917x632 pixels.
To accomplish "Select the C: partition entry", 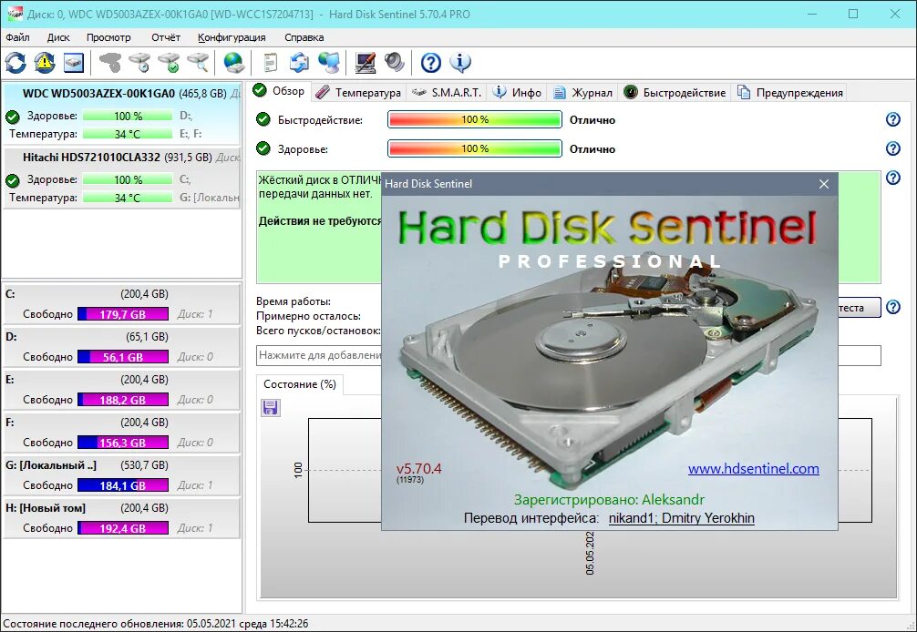I will (x=121, y=304).
